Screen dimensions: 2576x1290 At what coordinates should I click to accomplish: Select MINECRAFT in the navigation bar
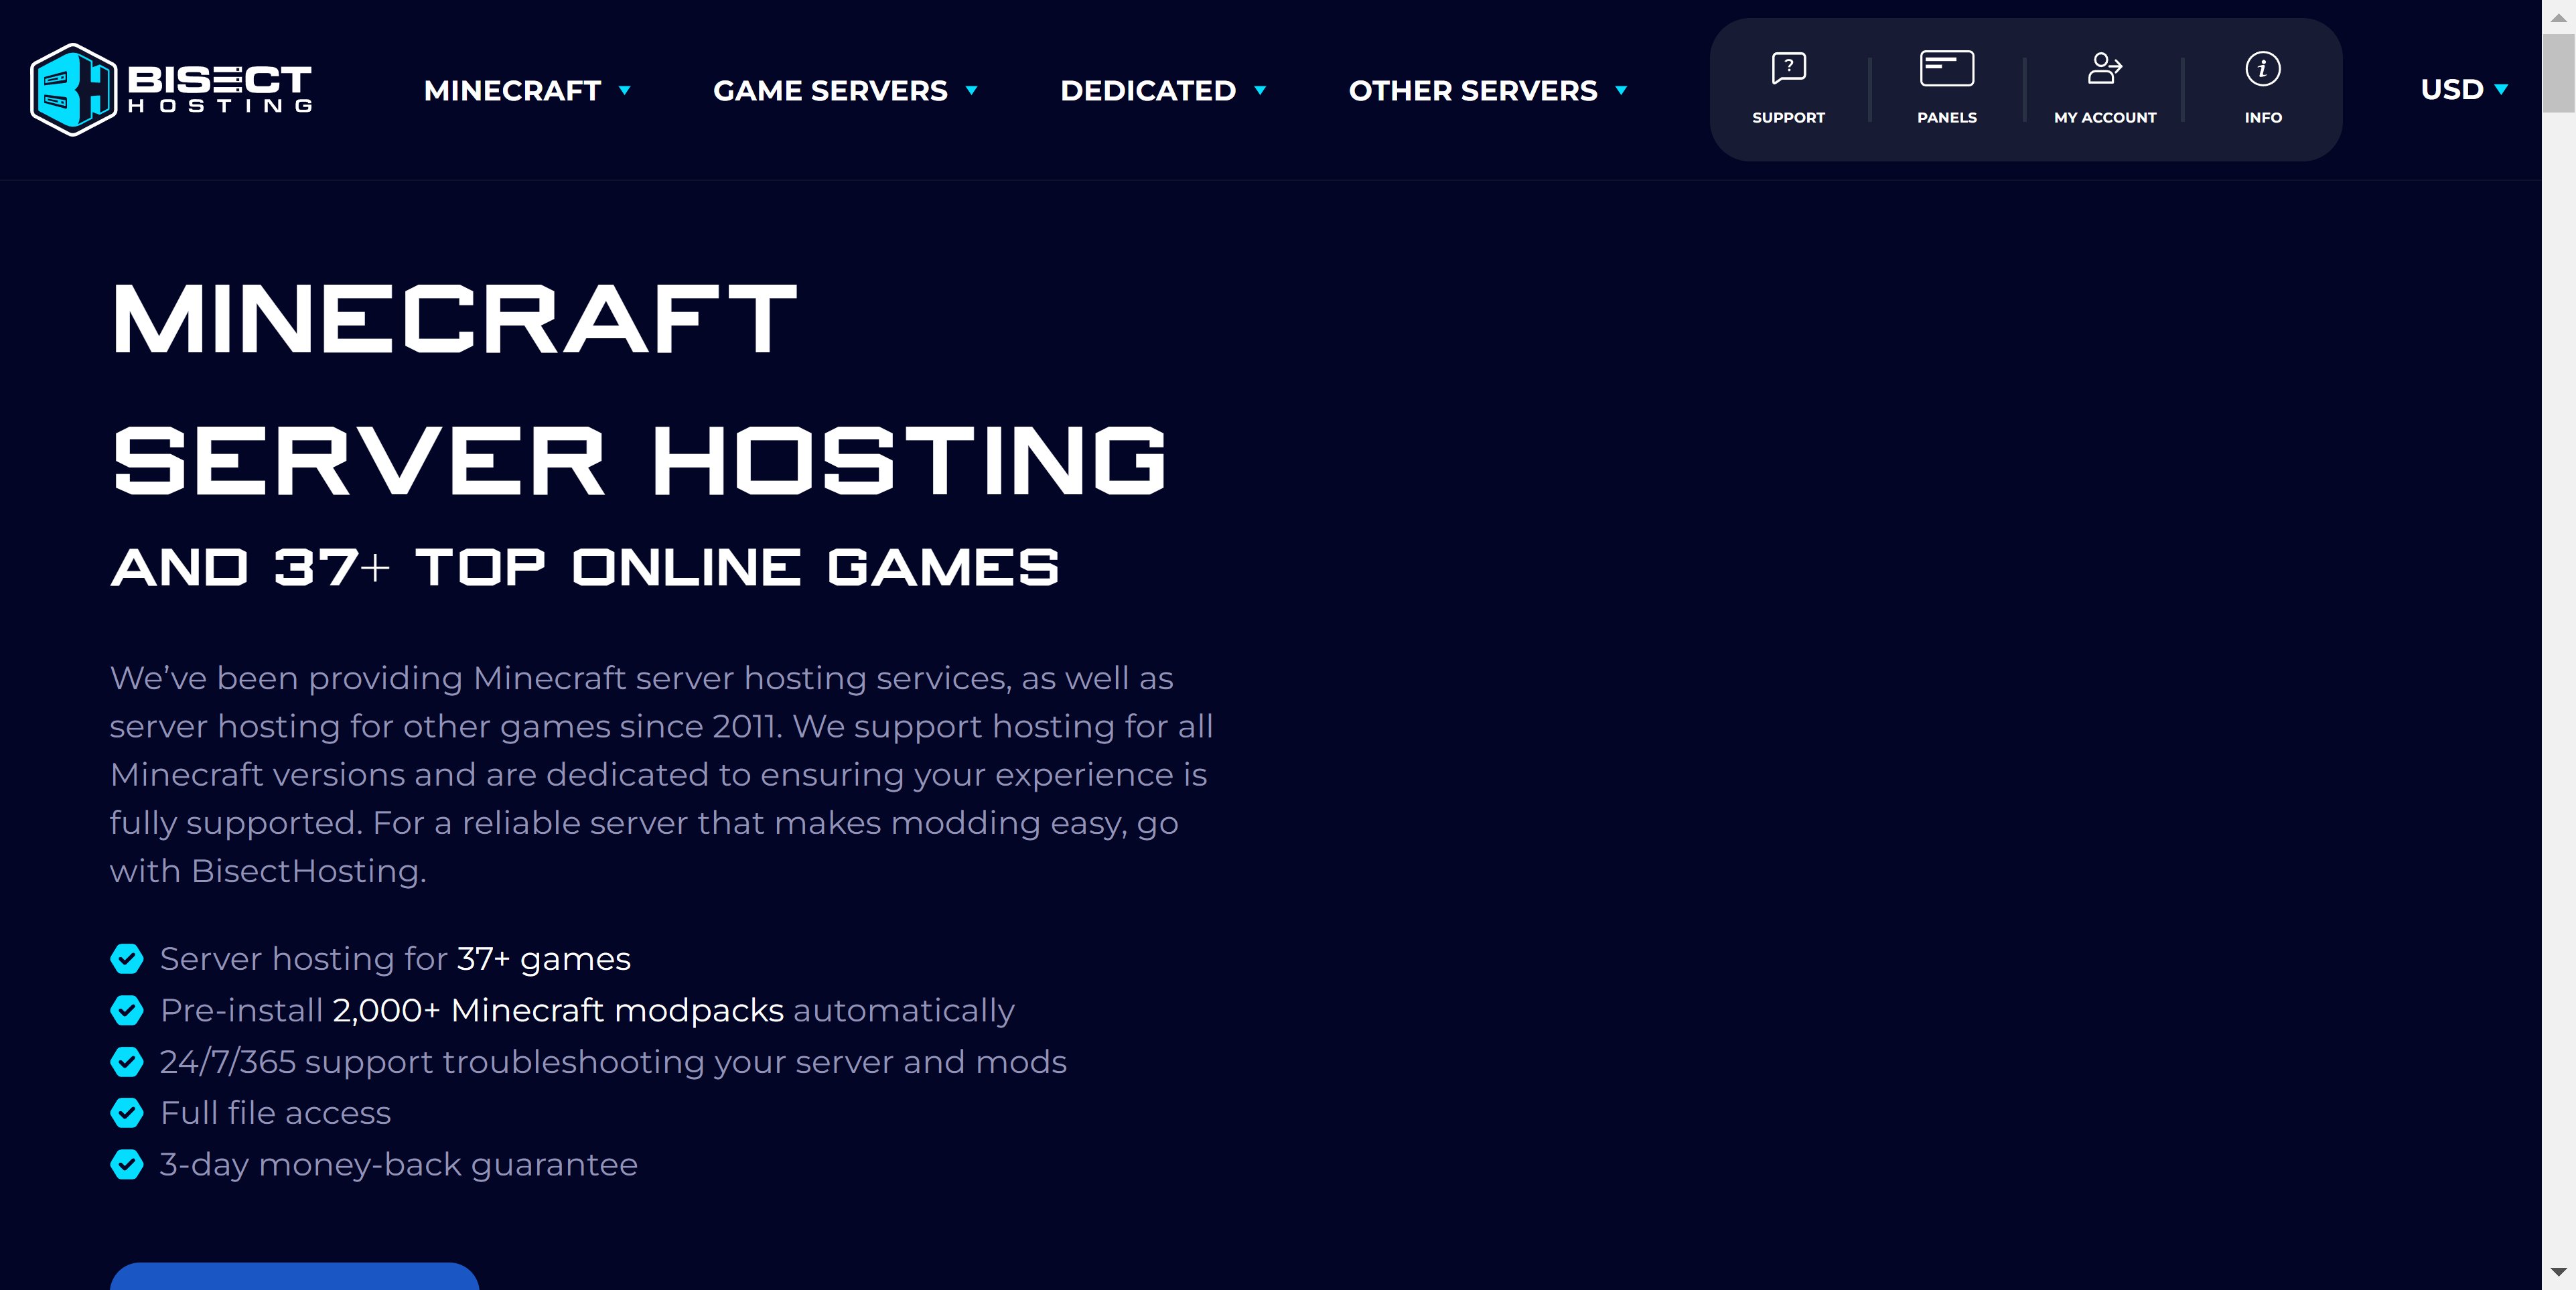512,91
